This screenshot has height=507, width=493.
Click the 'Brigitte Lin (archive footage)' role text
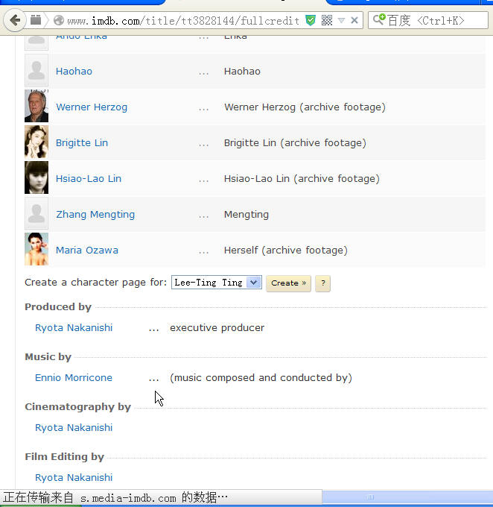coord(296,143)
